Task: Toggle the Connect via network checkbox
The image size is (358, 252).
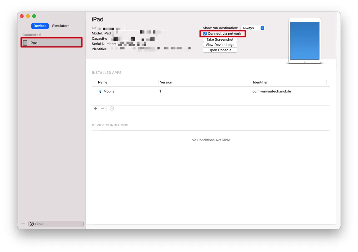Action: tap(205, 34)
